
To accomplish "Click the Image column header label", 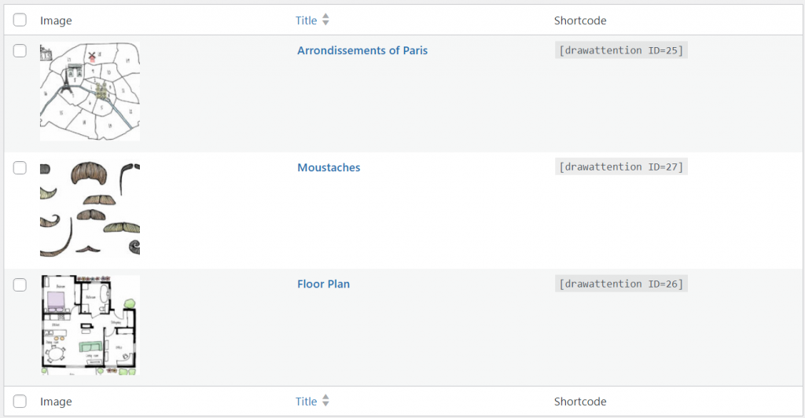I will coord(56,20).
